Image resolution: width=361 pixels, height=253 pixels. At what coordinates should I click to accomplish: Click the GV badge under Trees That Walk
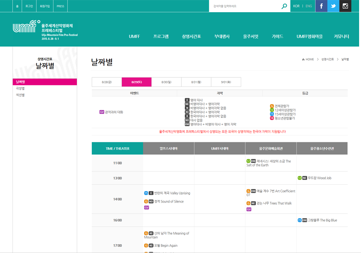tap(249, 209)
